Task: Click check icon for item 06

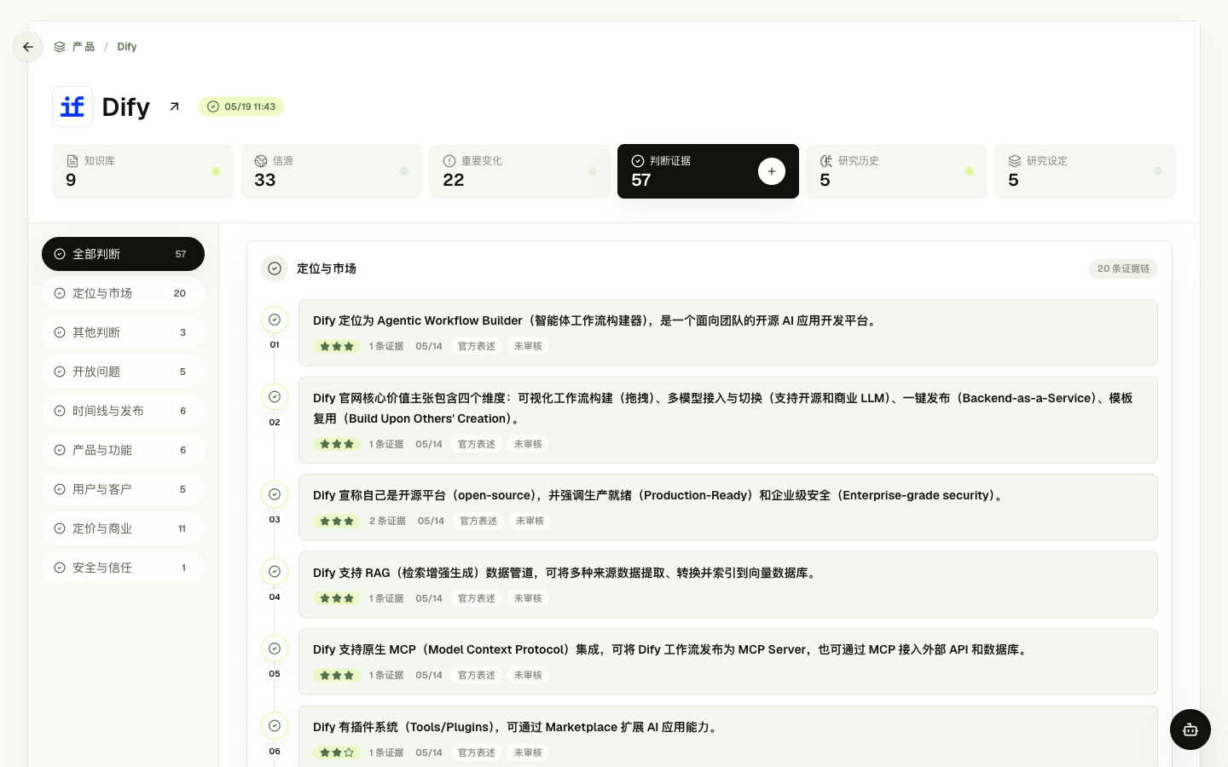Action: (275, 726)
